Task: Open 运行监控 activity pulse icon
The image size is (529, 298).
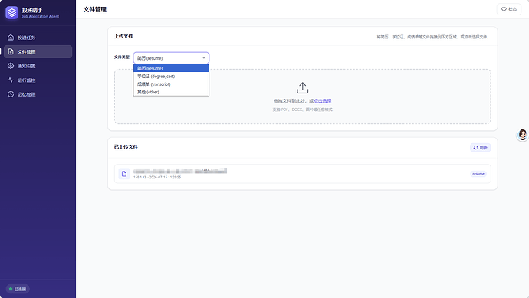Action: (11, 80)
